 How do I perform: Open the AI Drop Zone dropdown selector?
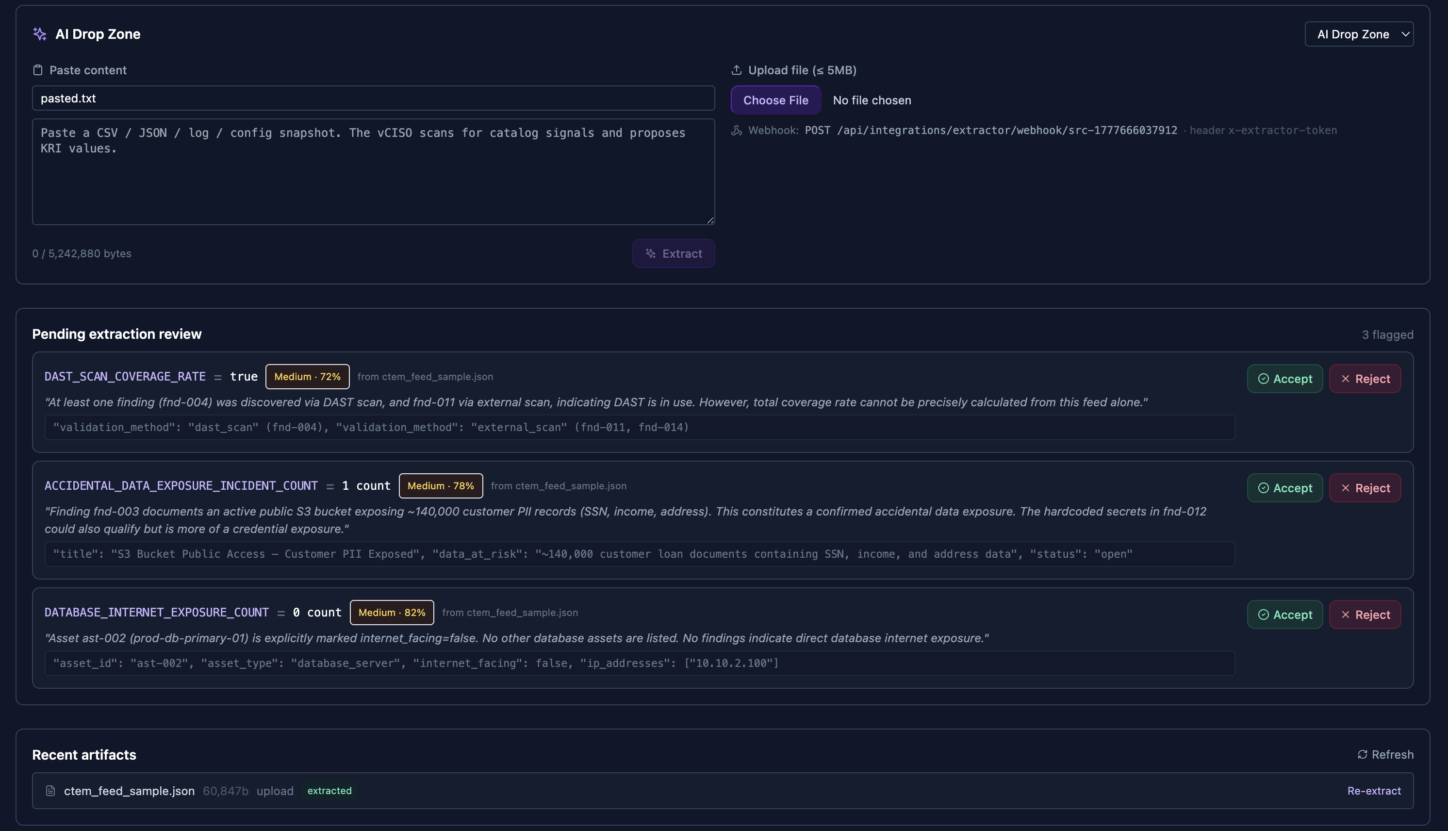pos(1359,34)
